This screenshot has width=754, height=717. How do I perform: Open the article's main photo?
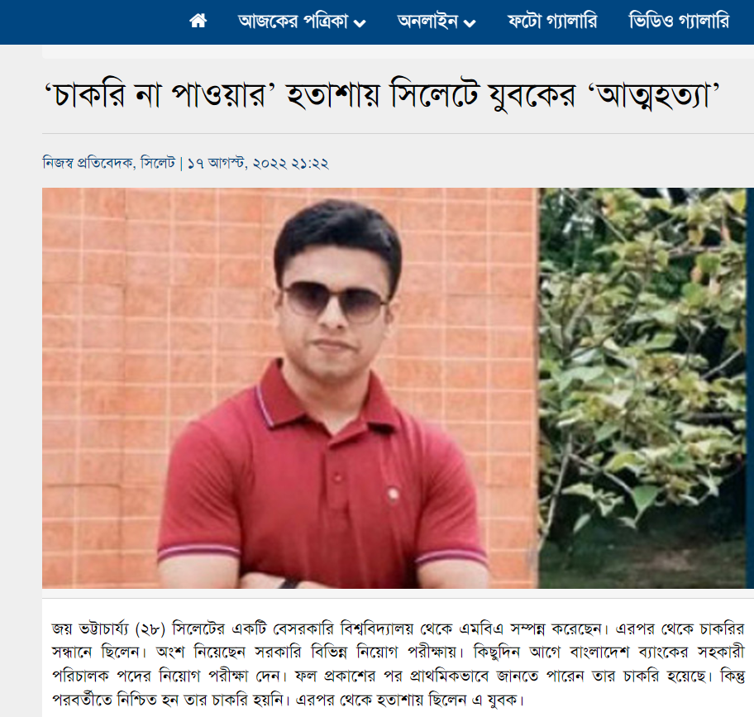[x=398, y=388]
